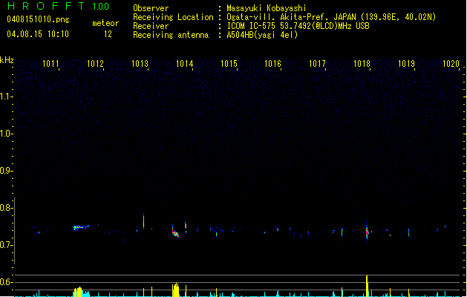Viewport: 467px width, 297px height.
Task: Click the tall vertical echo at 1013
Action: coord(143,220)
